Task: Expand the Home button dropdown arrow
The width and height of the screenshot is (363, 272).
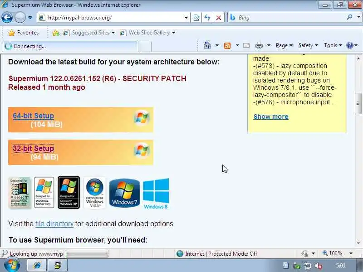Action: 217,45
